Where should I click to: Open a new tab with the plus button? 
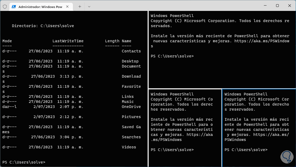click(80, 6)
